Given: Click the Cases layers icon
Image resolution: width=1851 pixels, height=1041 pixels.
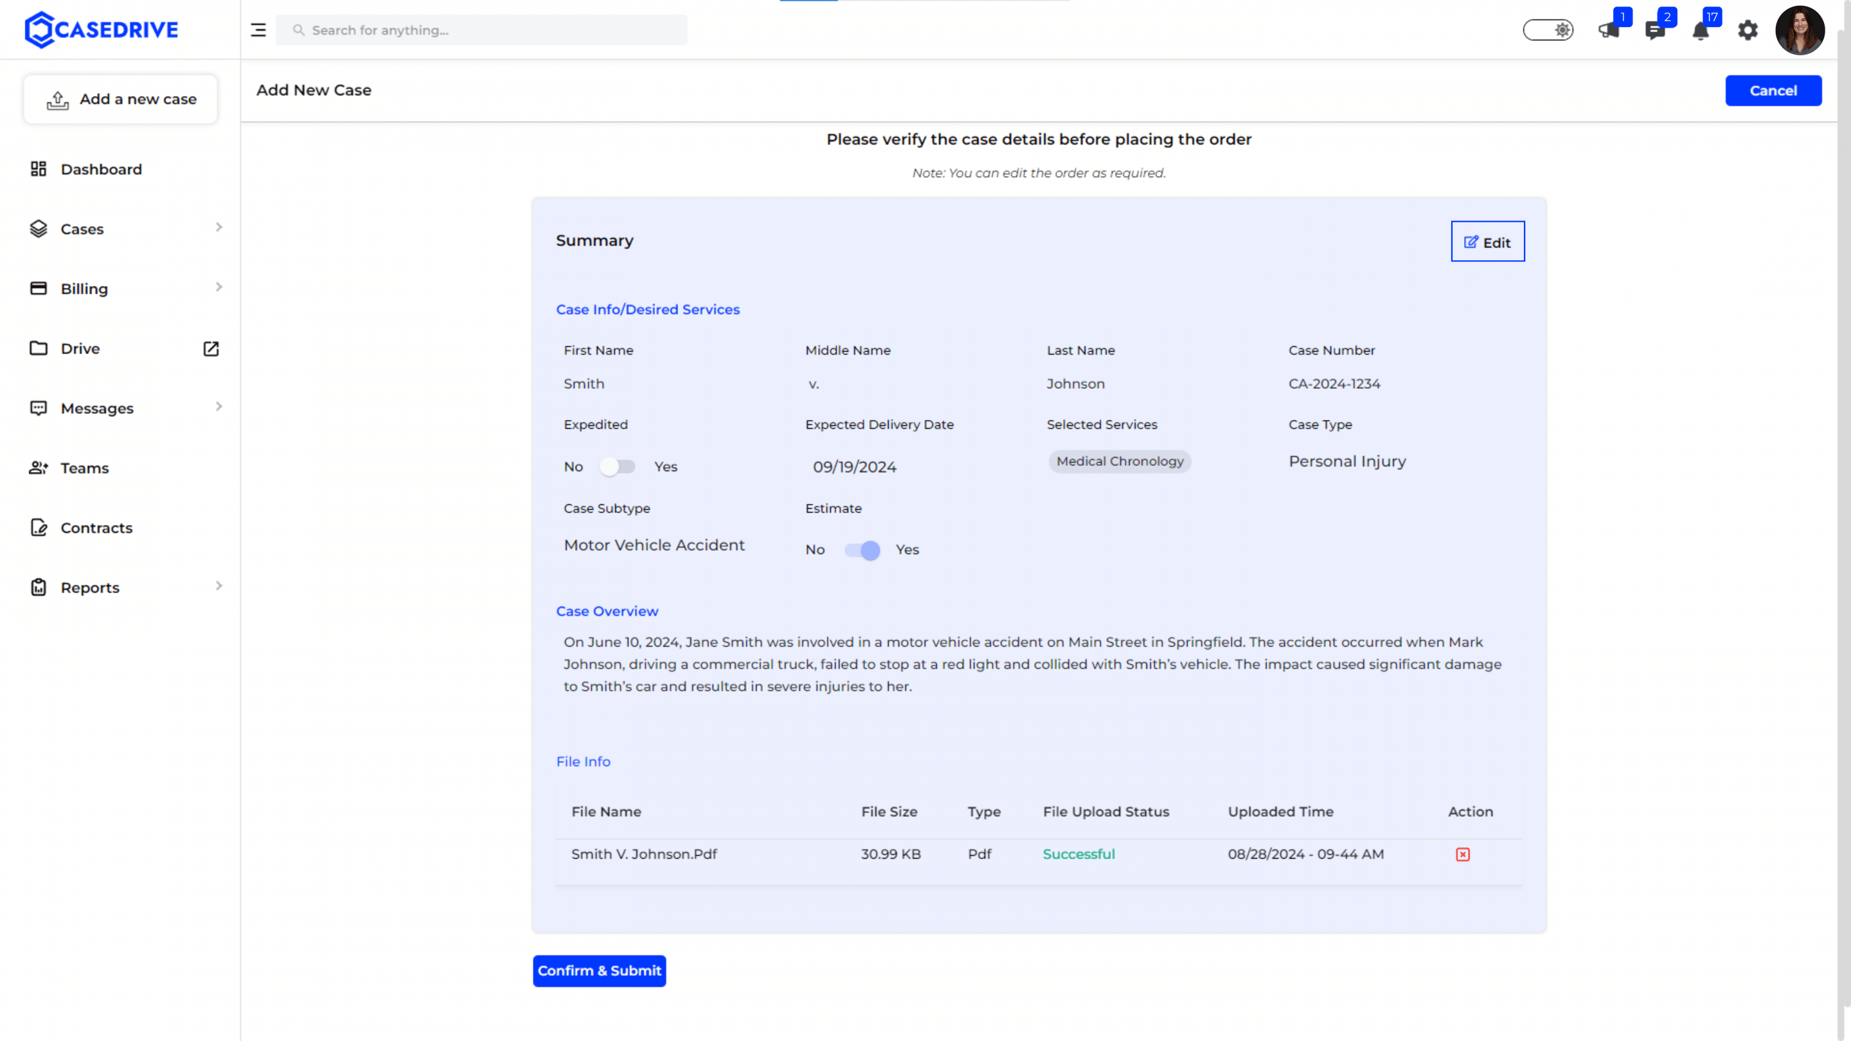Looking at the screenshot, I should tap(38, 229).
